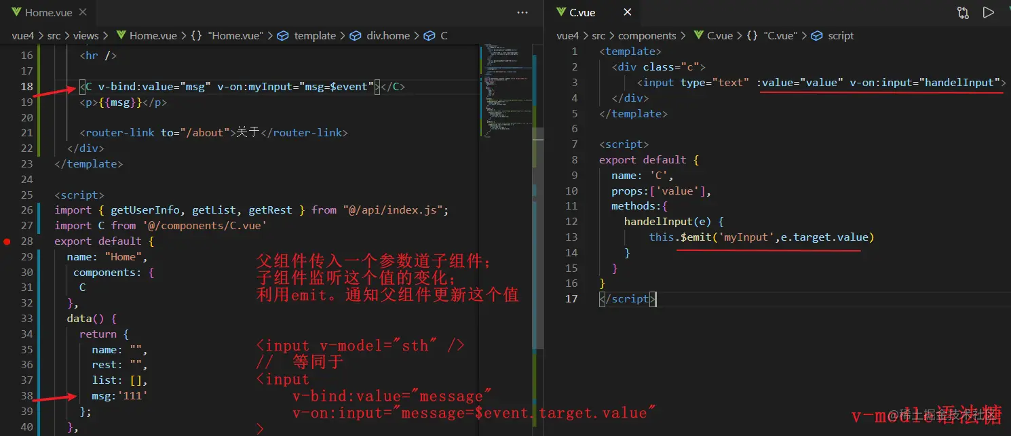The width and height of the screenshot is (1011, 436).
Task: Click the router-link to="/about" line
Action: 214,133
